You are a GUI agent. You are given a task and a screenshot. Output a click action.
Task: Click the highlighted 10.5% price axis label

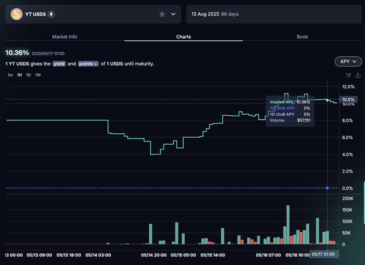coord(348,99)
